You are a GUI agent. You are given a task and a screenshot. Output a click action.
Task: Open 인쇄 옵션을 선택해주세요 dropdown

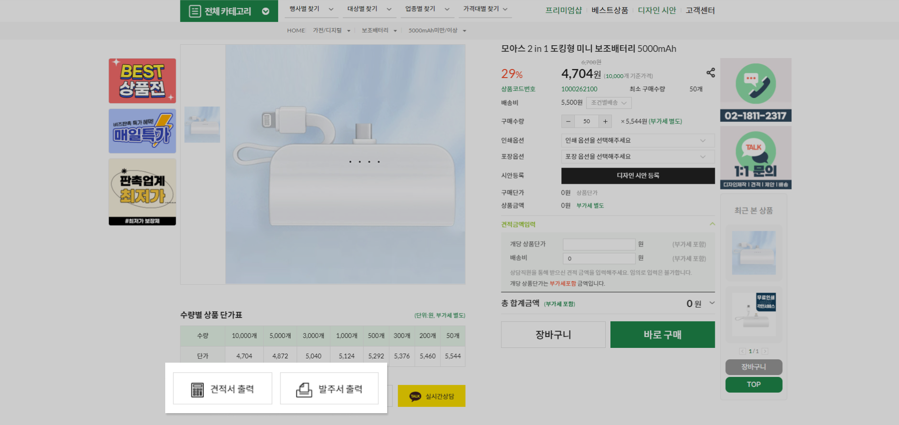(638, 140)
